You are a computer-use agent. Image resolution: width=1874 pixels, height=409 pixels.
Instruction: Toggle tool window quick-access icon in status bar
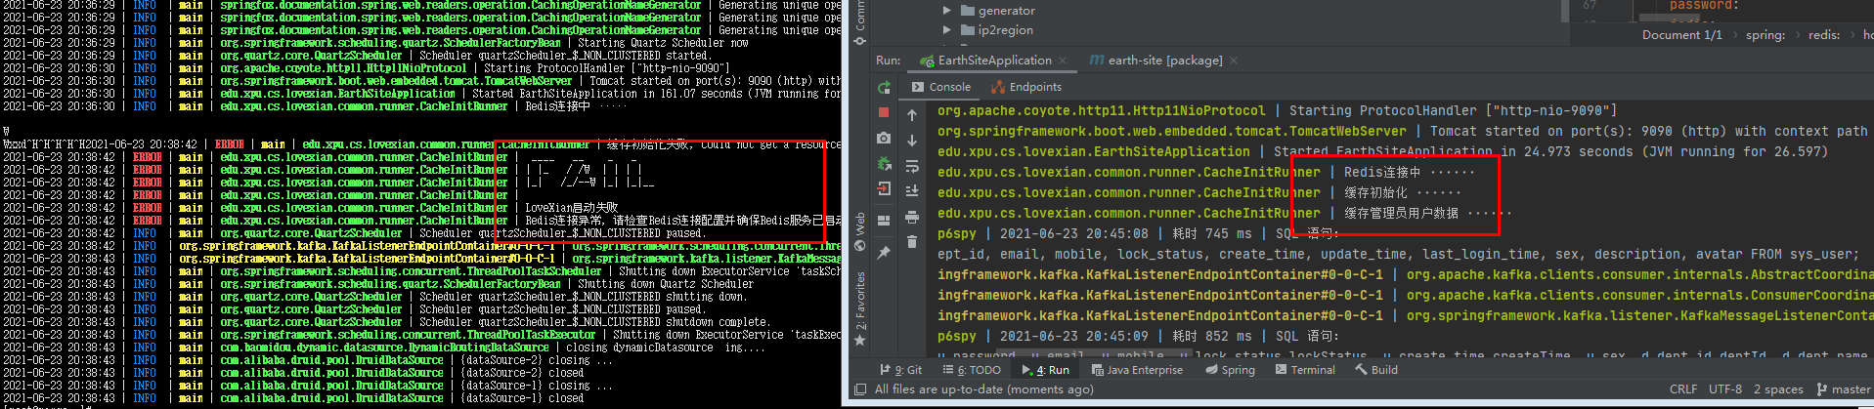(x=860, y=389)
